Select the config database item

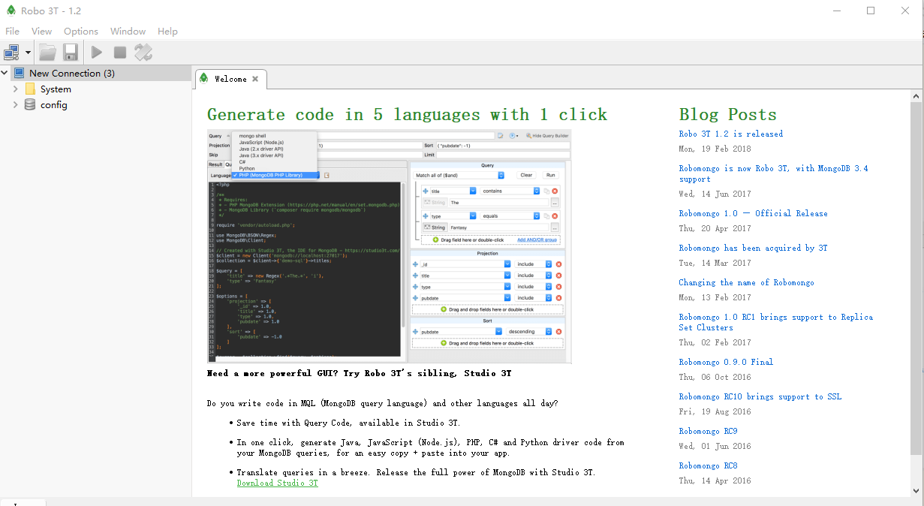click(x=54, y=104)
